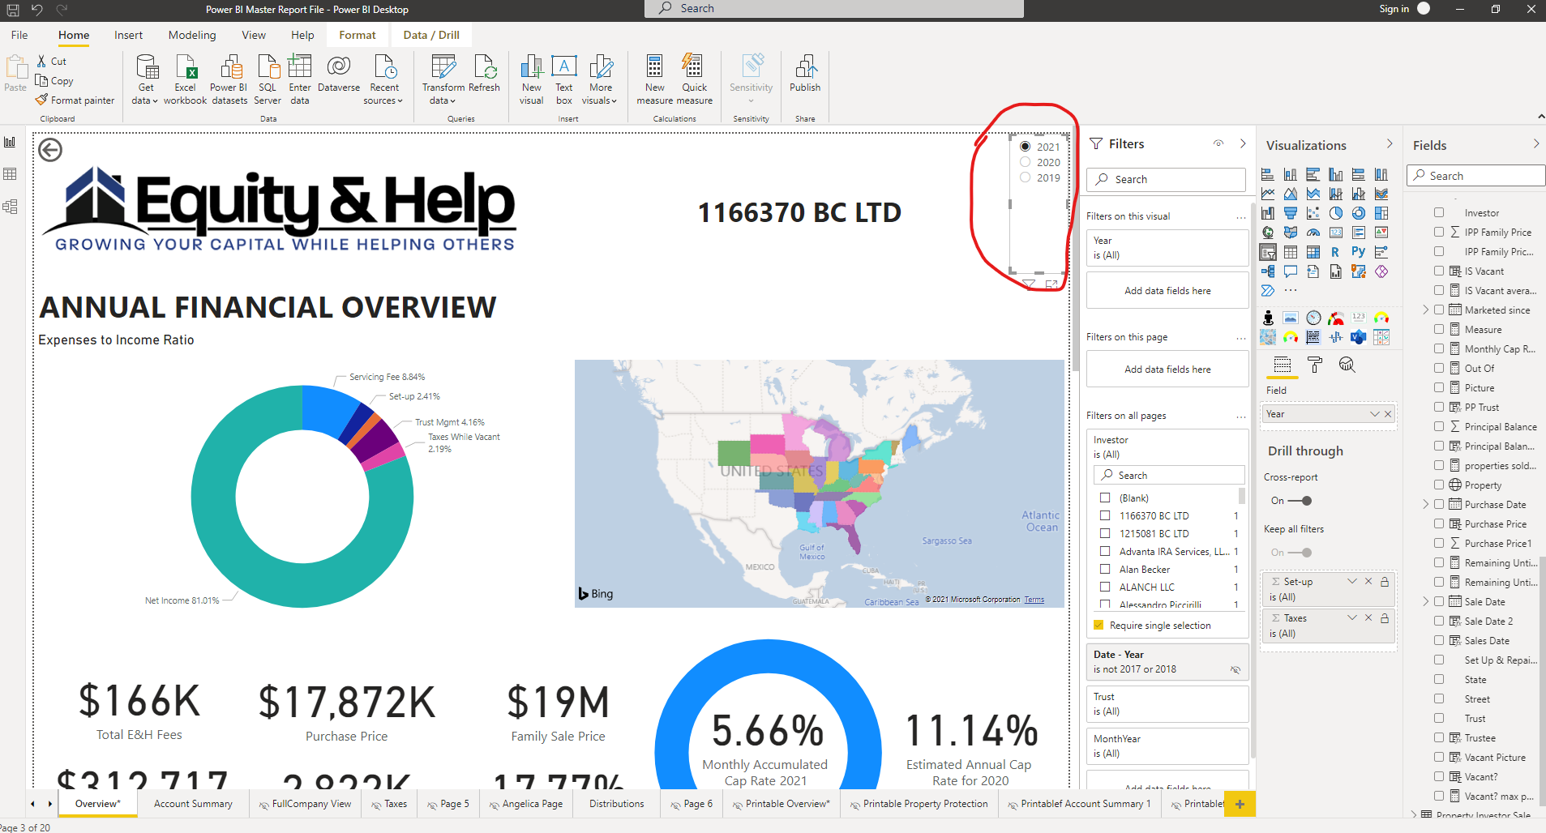
Task: Open the Analytics magnifier pane
Action: point(1347,365)
